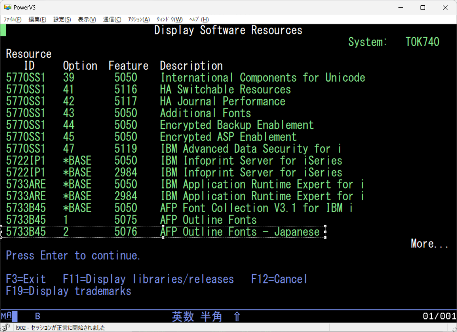
Task: Select HA Switchable Resources description
Action: tap(225, 90)
